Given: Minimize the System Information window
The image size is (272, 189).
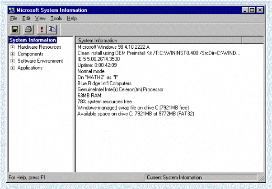Looking at the screenshot, I should coord(245,10).
